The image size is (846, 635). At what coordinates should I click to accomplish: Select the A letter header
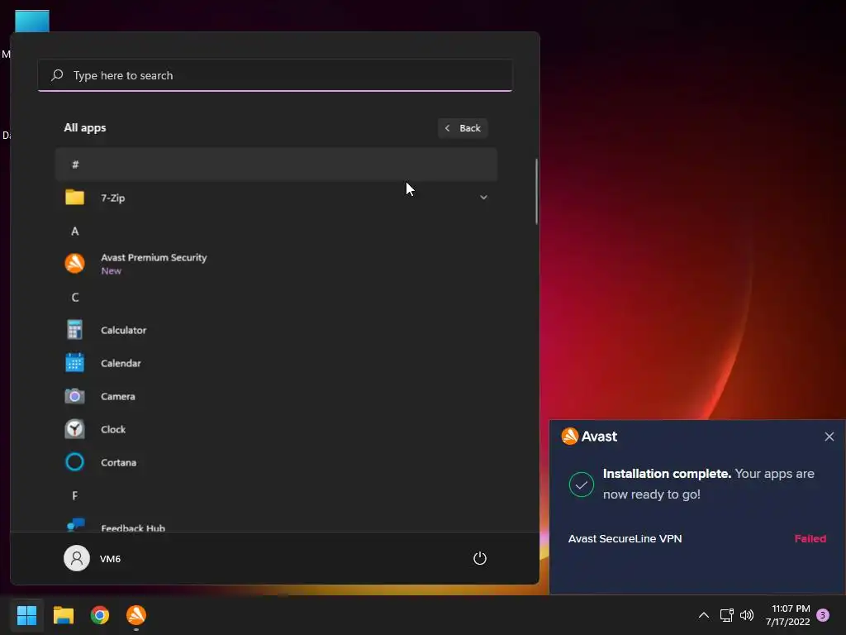click(75, 232)
